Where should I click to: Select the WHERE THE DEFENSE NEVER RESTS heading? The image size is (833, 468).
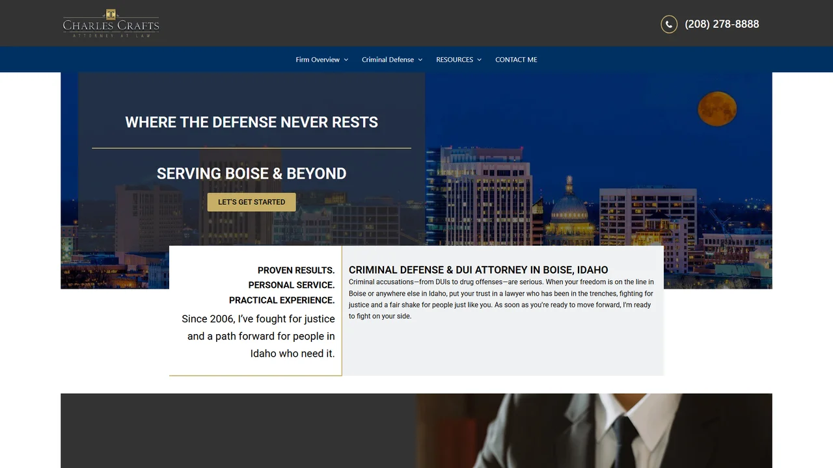(251, 122)
